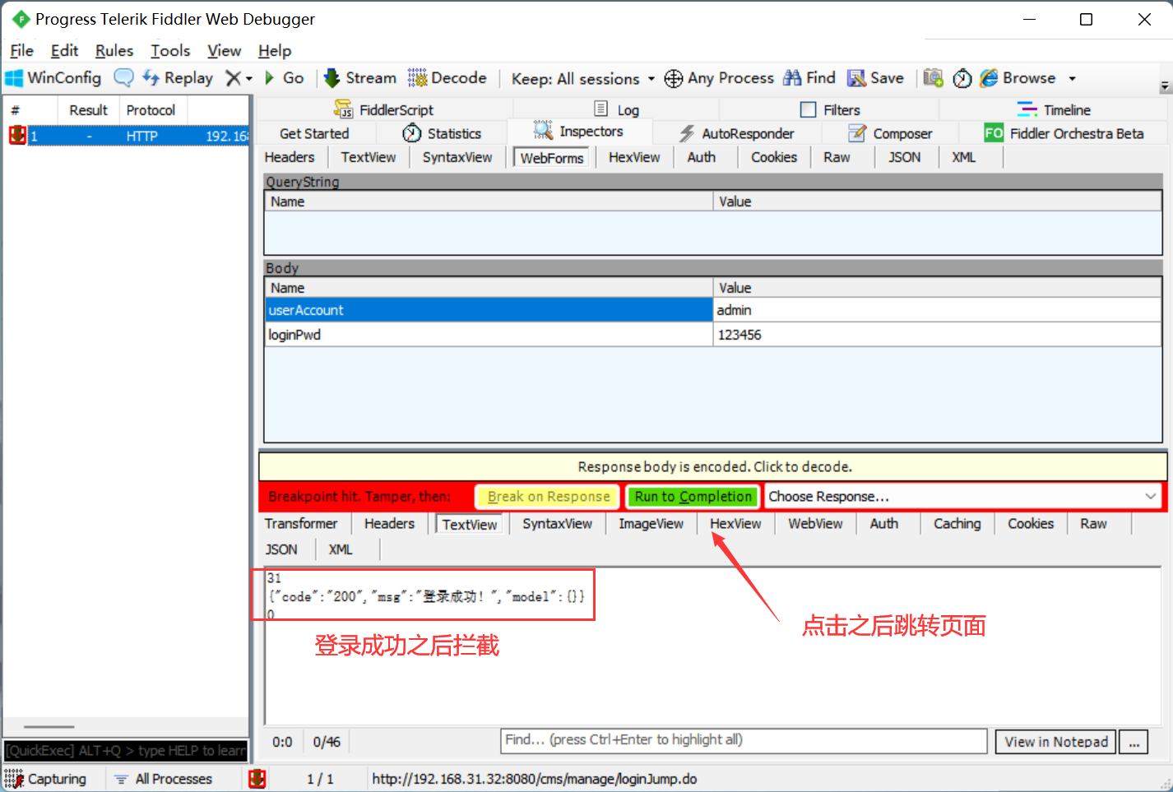This screenshot has width=1173, height=792.
Task: Click the View in Notepad button
Action: pos(1055,742)
